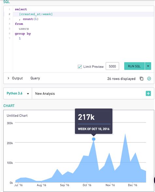Click the blue data point on the chart

coord(94,139)
